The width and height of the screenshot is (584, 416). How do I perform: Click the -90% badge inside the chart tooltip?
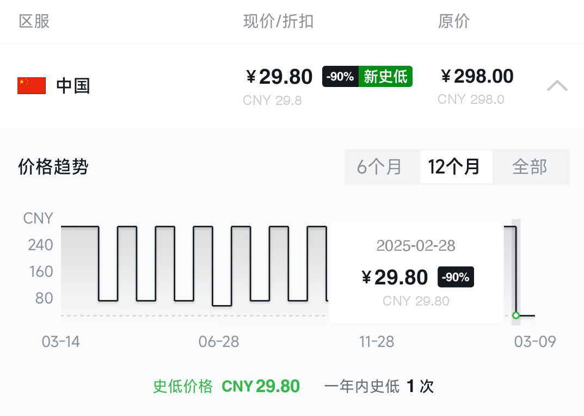click(x=456, y=277)
